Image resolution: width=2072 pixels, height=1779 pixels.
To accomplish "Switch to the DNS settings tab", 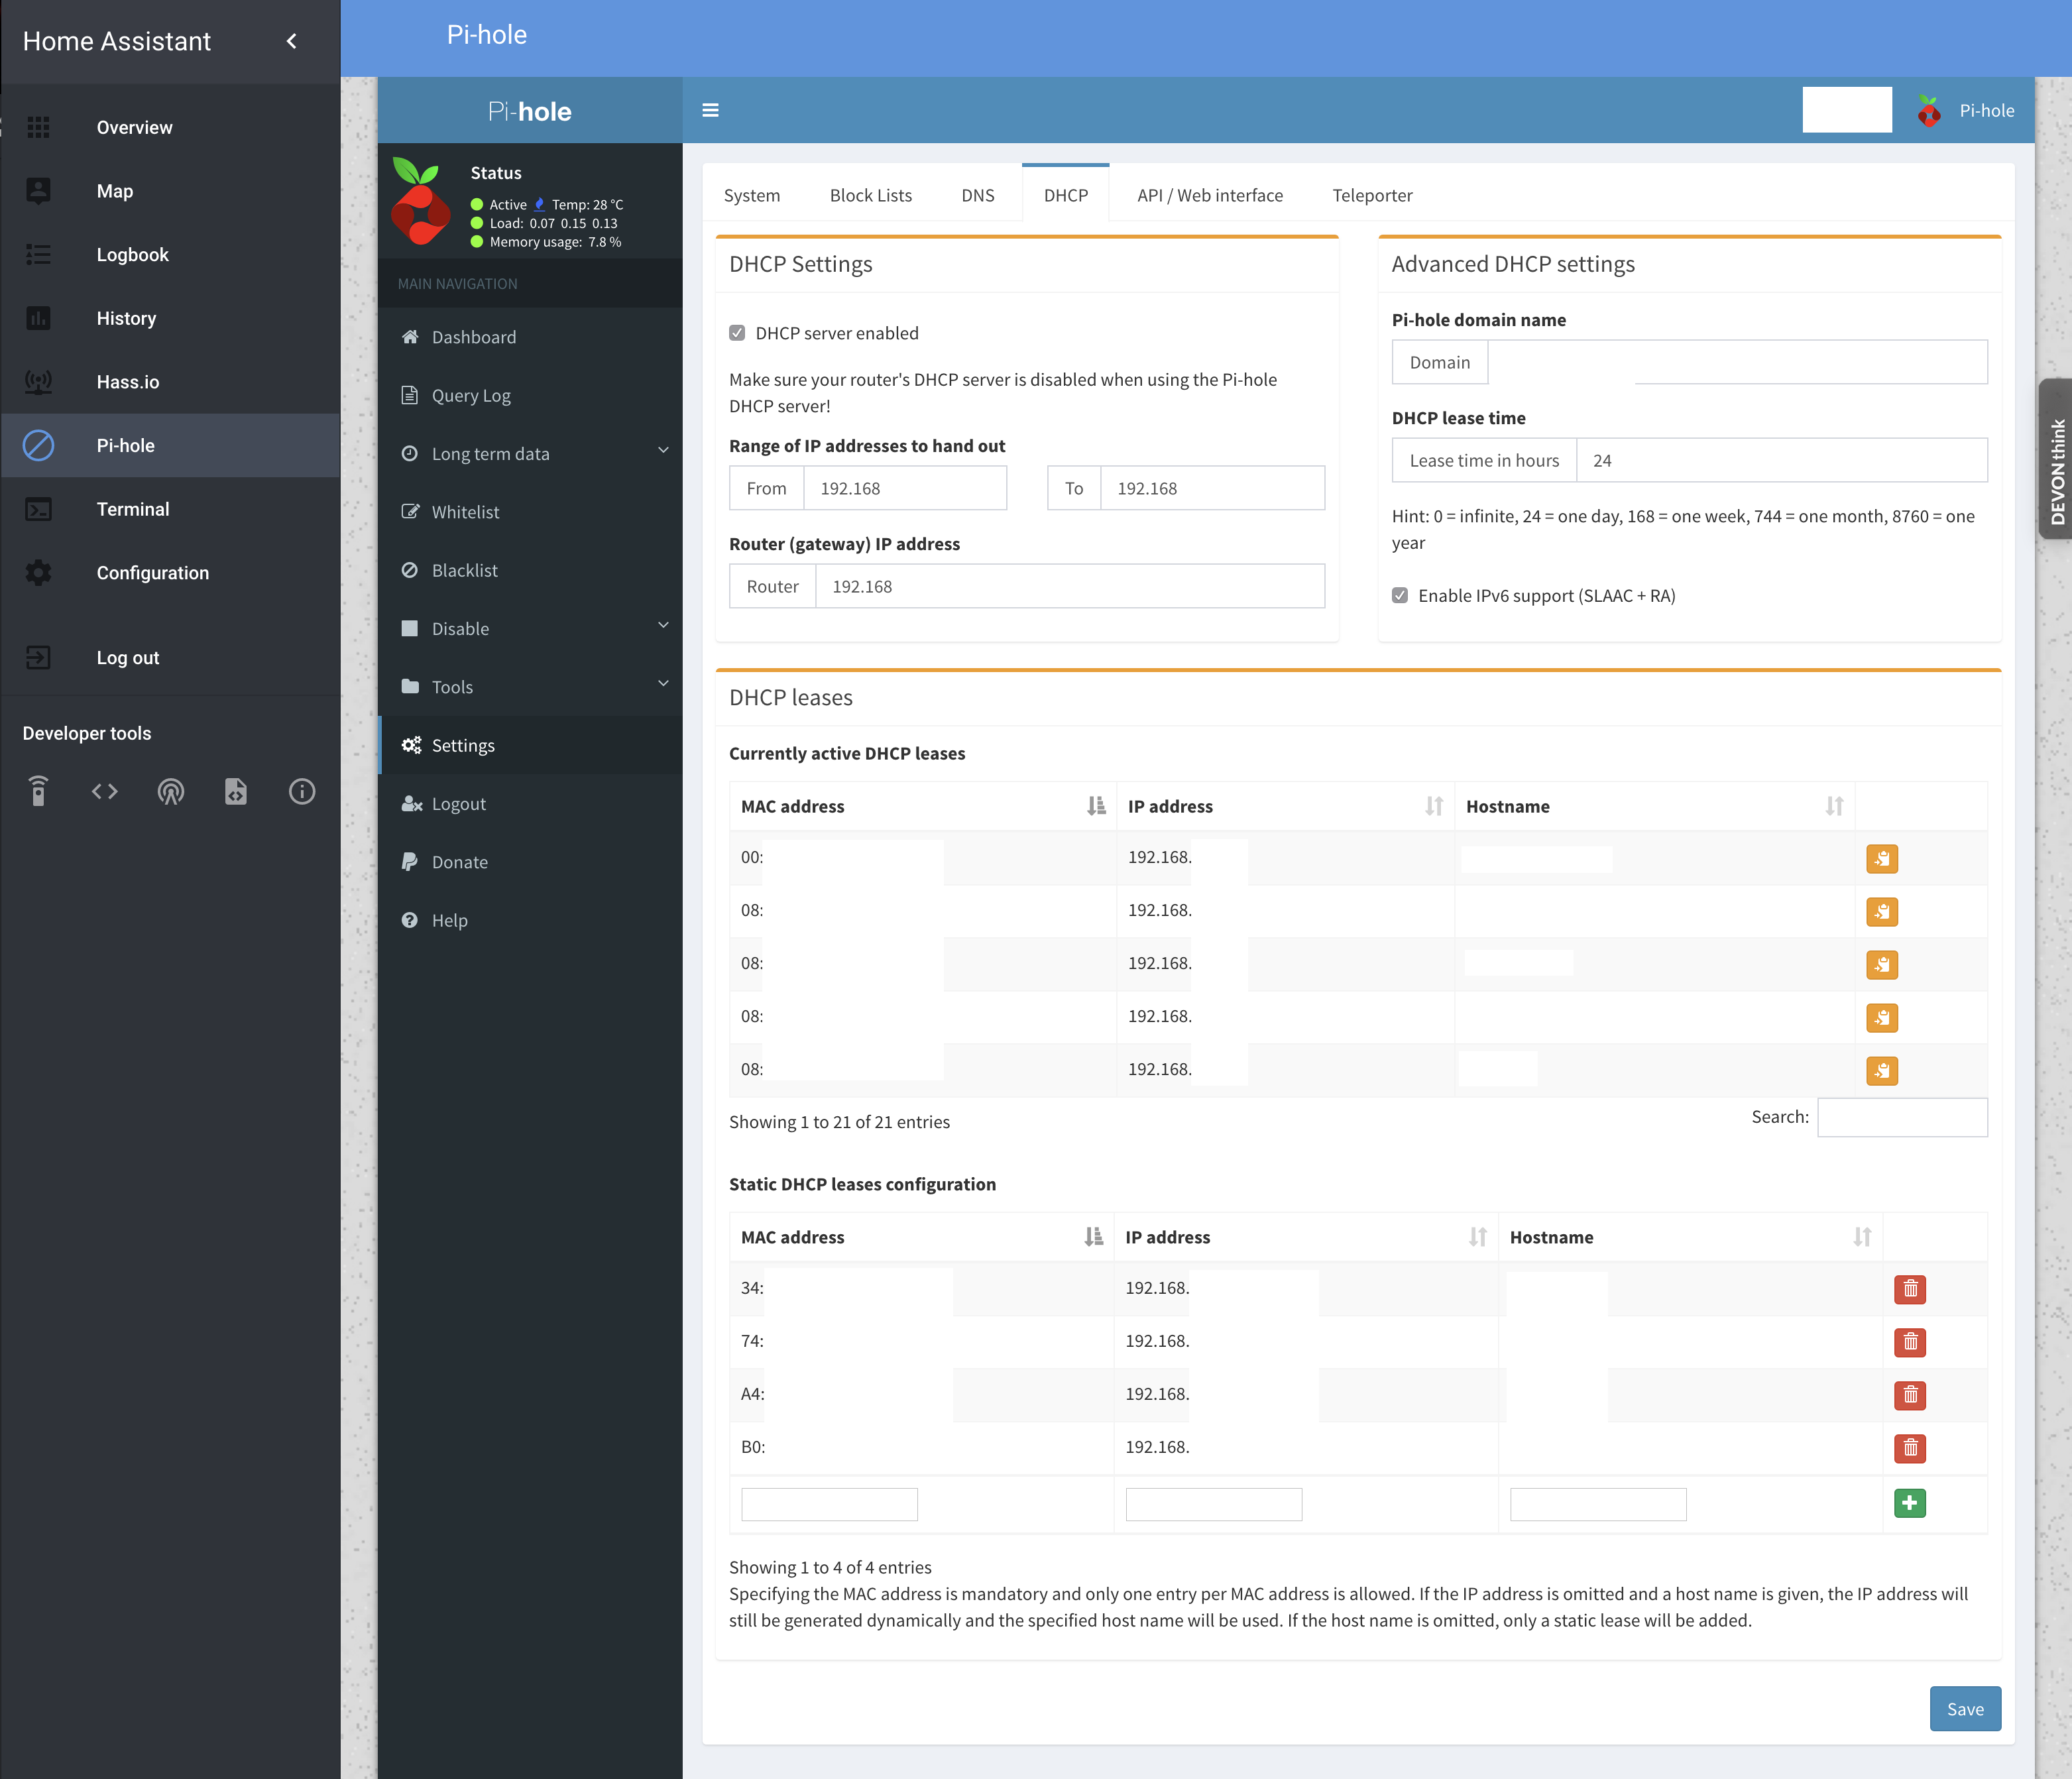I will (x=977, y=195).
